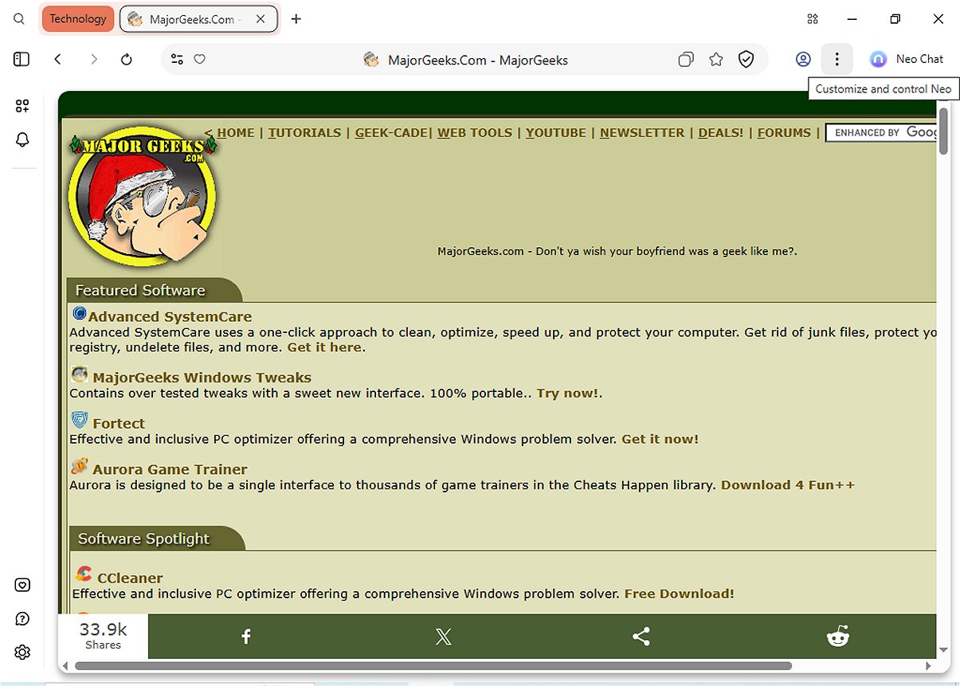Reload the MajorGeeks page
Viewport: 960px width, 686px height.
[x=127, y=58]
